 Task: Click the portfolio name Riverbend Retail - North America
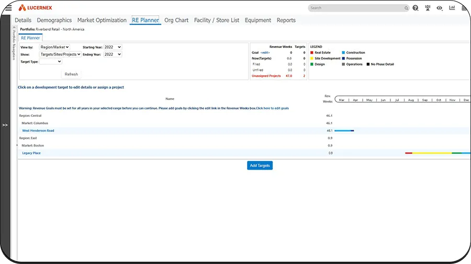click(x=60, y=29)
